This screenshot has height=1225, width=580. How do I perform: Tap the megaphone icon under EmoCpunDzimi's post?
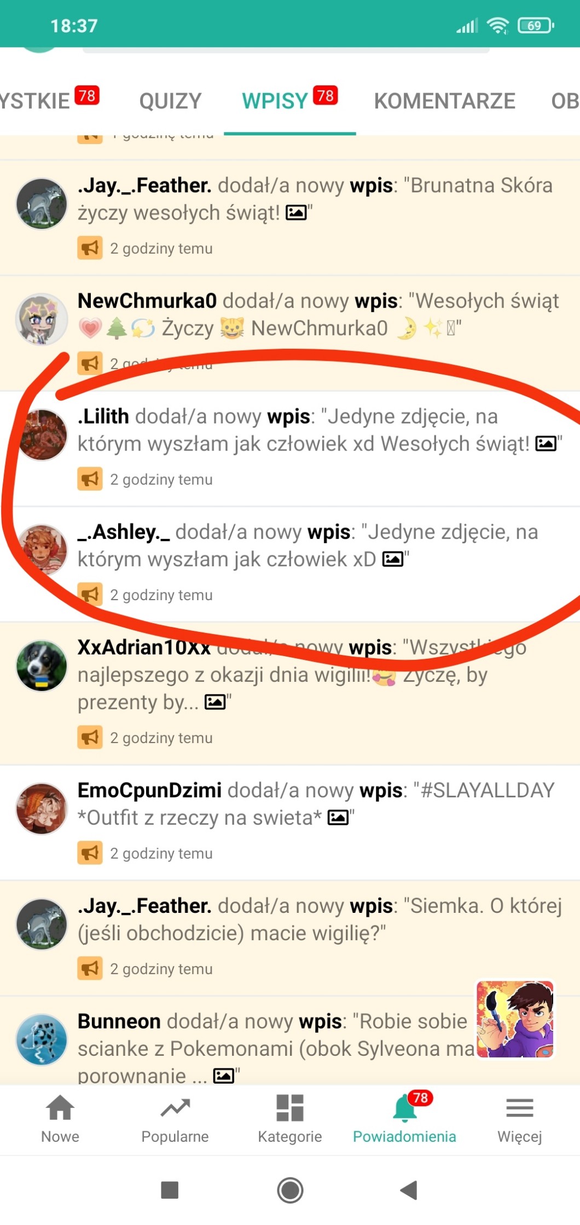tap(90, 853)
